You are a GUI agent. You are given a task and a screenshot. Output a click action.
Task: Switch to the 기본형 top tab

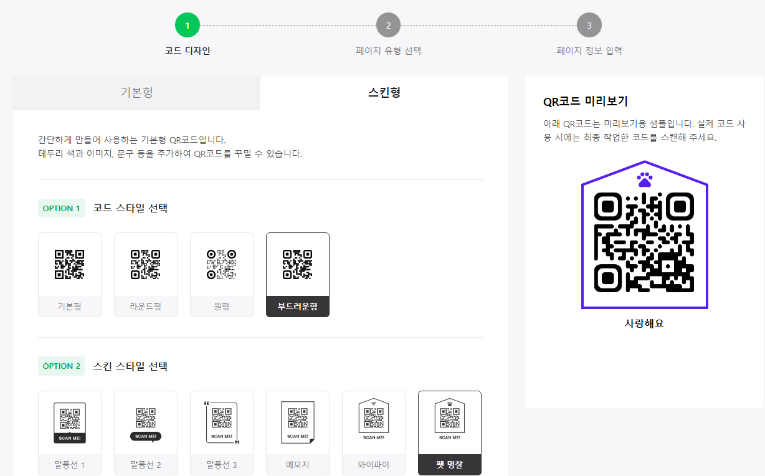[136, 93]
